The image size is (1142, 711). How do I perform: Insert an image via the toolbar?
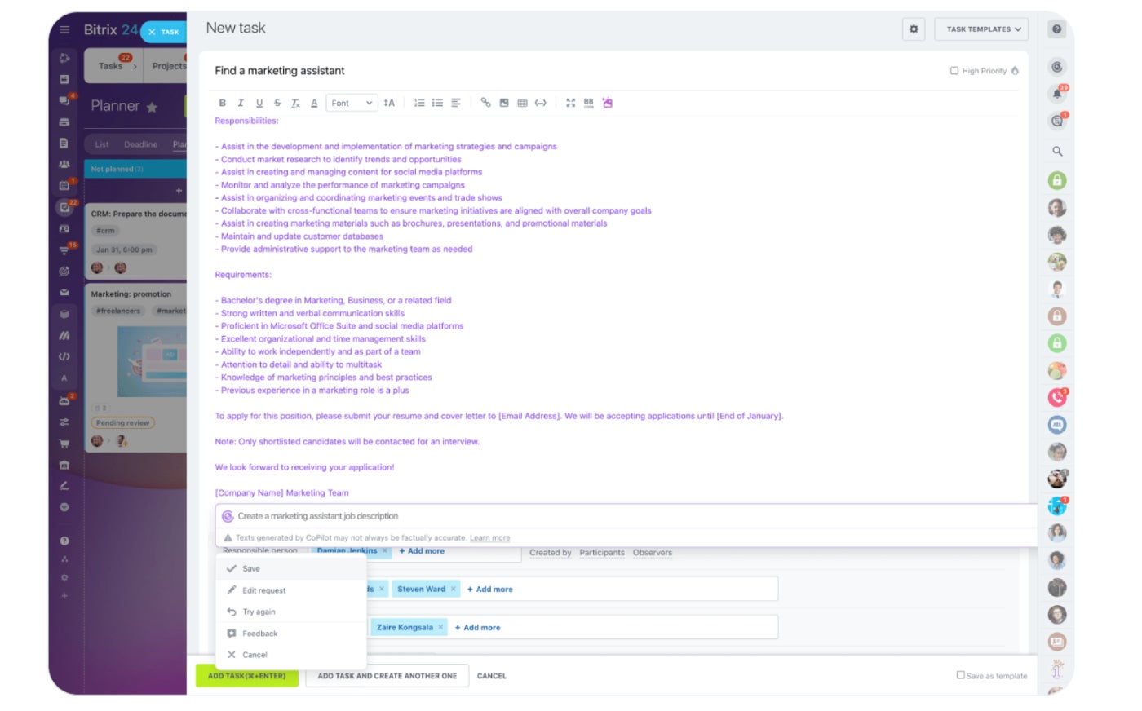point(504,103)
